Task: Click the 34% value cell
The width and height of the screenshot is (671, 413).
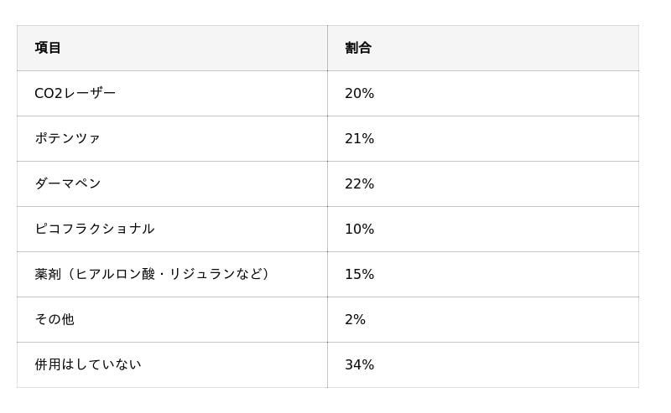Action: (359, 364)
